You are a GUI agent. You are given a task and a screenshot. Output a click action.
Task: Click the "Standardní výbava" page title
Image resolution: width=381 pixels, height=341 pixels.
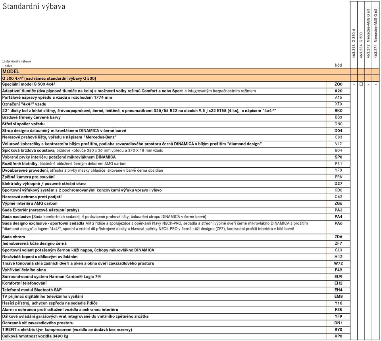34,6
